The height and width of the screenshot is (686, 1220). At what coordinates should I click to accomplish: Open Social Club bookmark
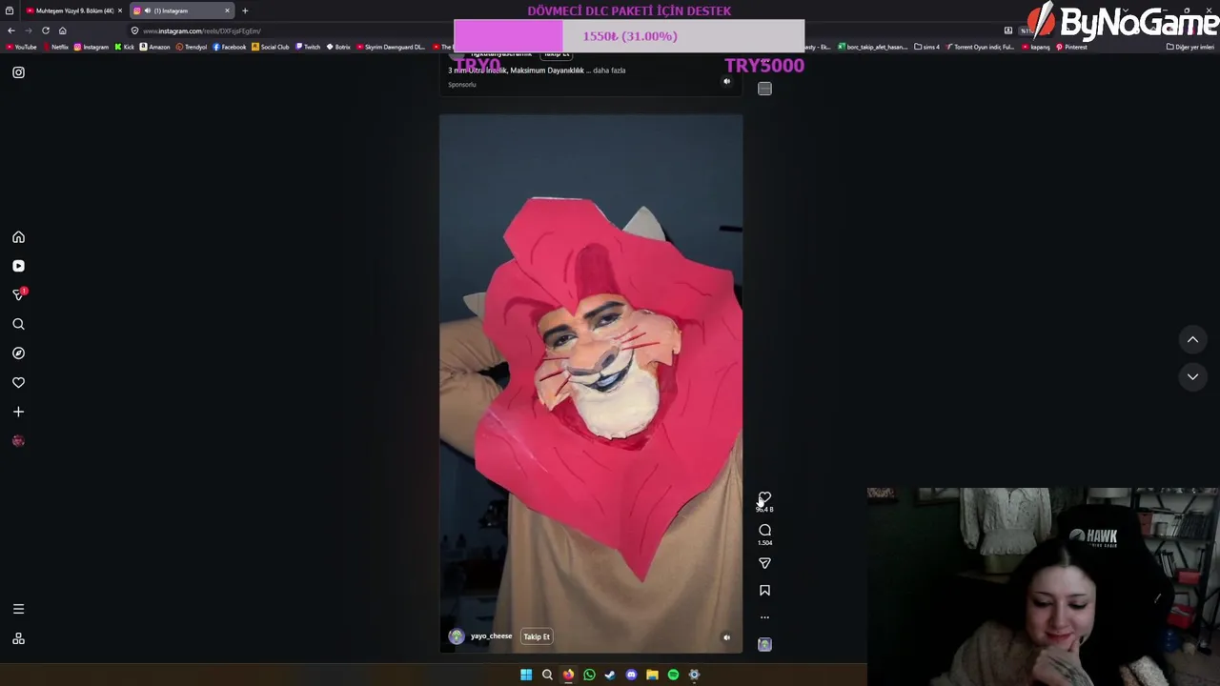(271, 47)
